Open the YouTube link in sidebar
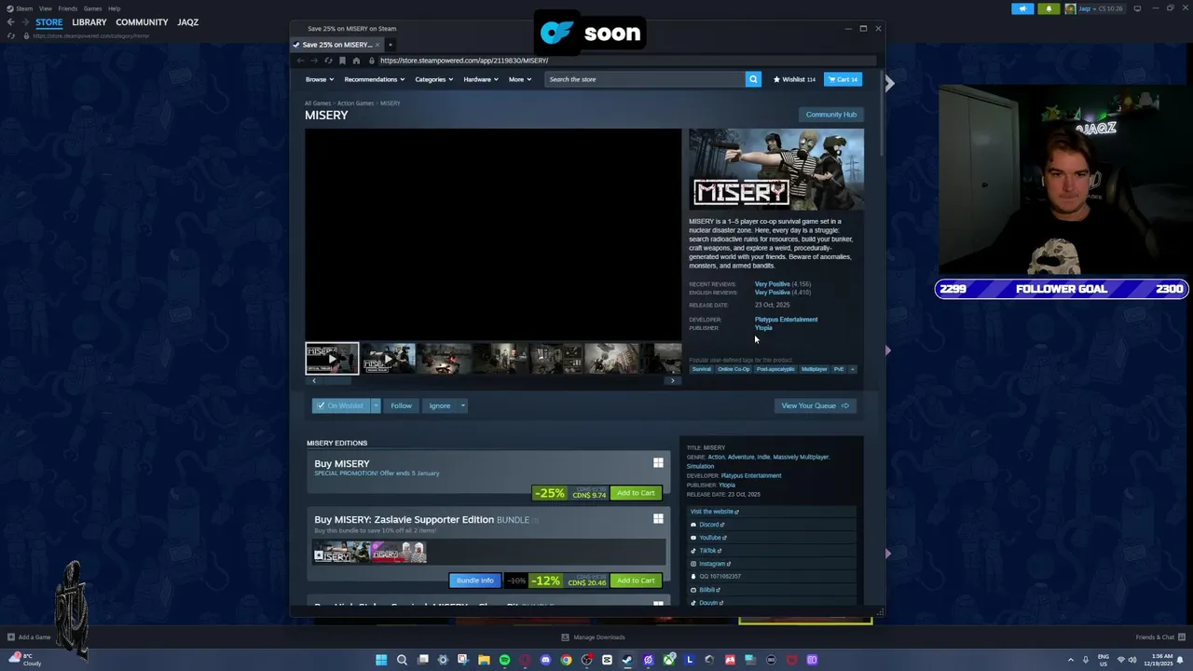 click(x=708, y=538)
